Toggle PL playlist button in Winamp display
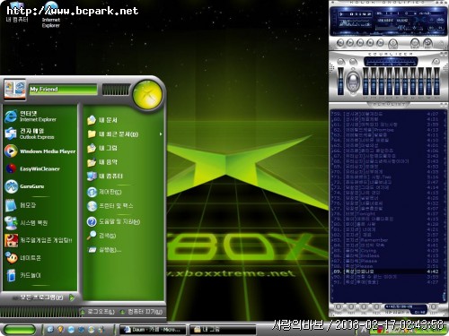 click(440, 28)
